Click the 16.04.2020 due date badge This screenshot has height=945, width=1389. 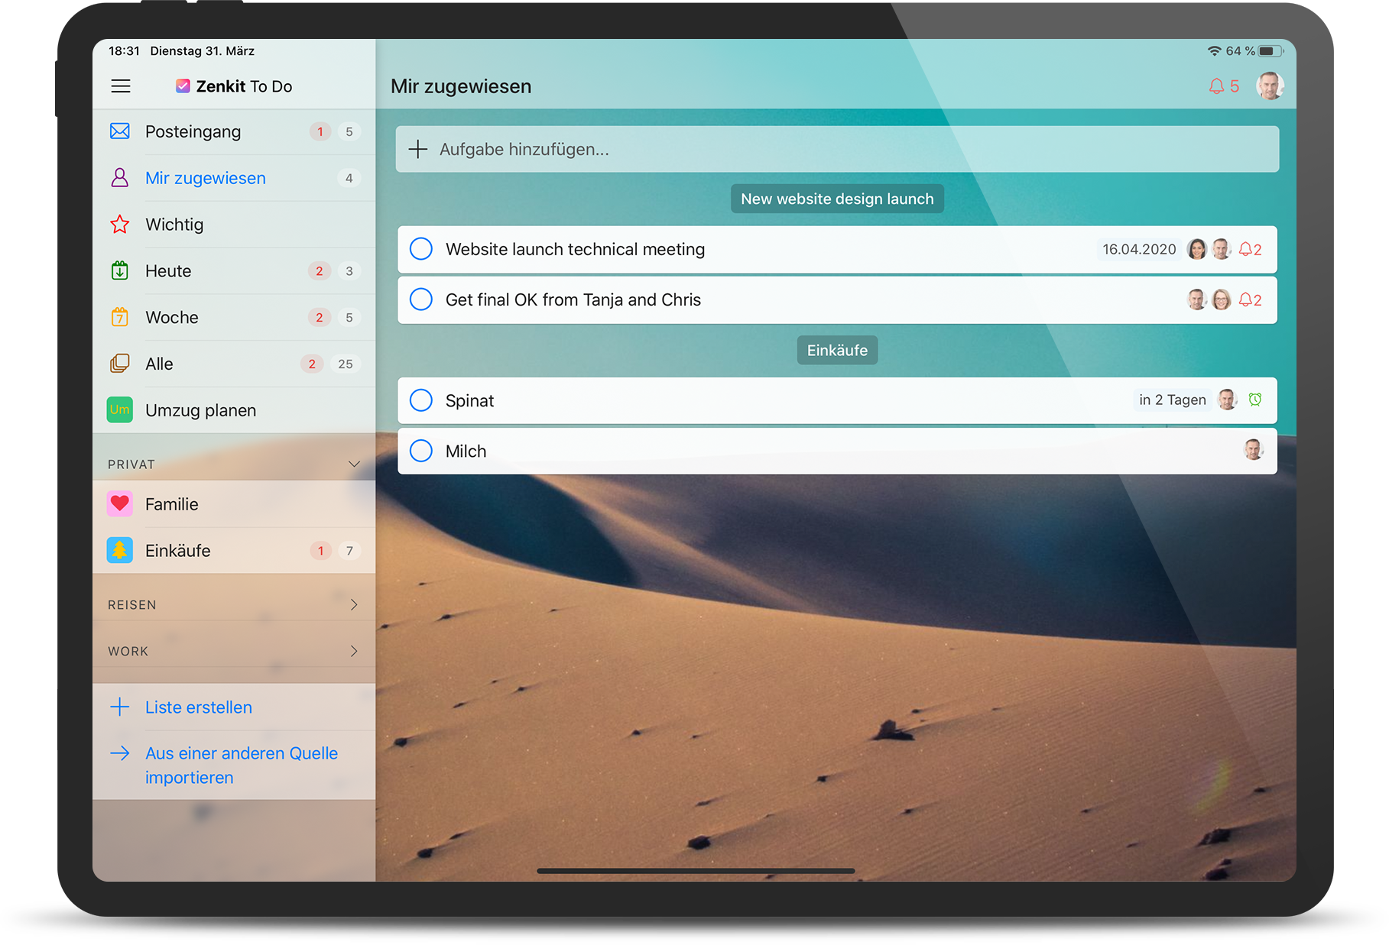click(1139, 249)
